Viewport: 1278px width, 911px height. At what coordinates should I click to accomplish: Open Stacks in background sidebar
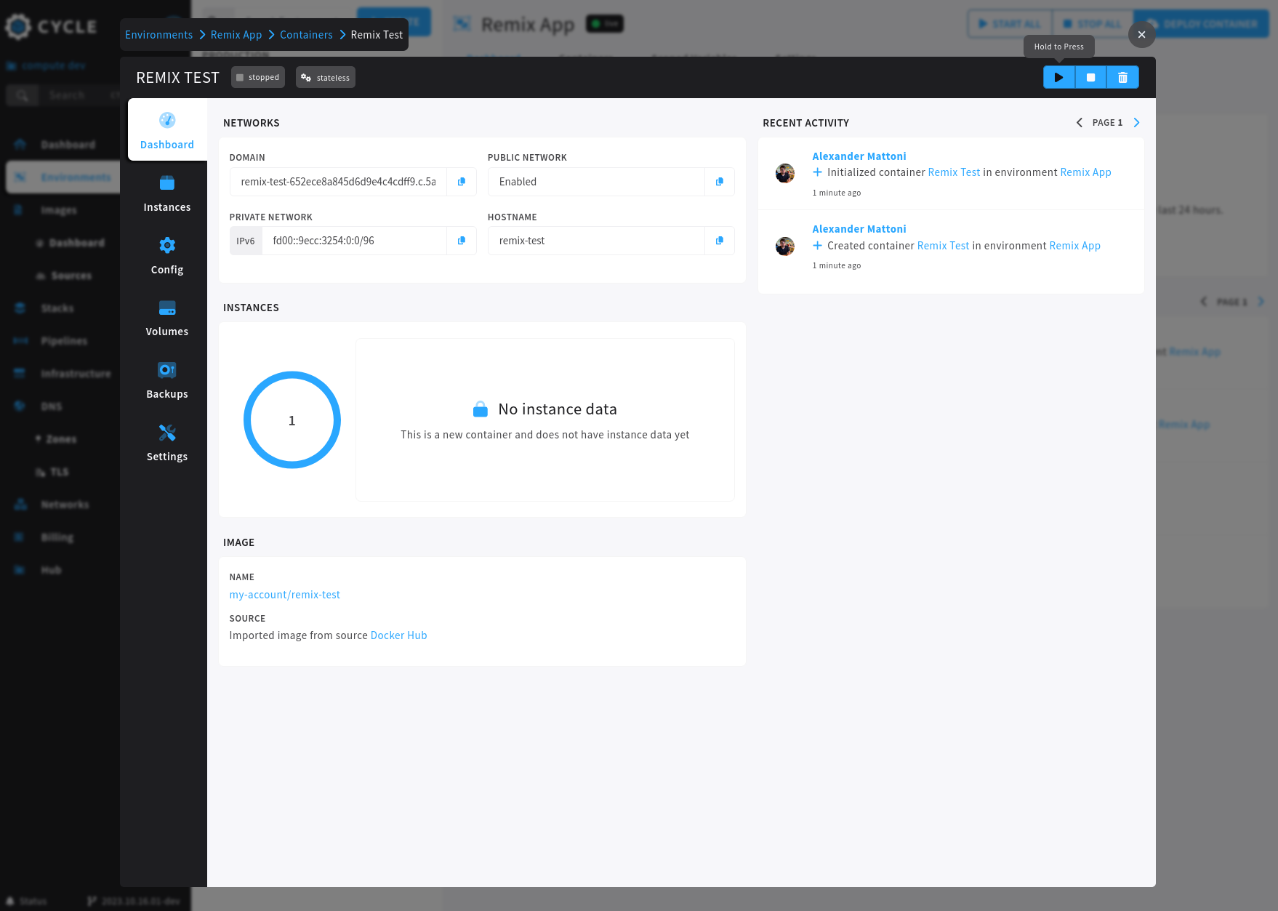coord(57,308)
